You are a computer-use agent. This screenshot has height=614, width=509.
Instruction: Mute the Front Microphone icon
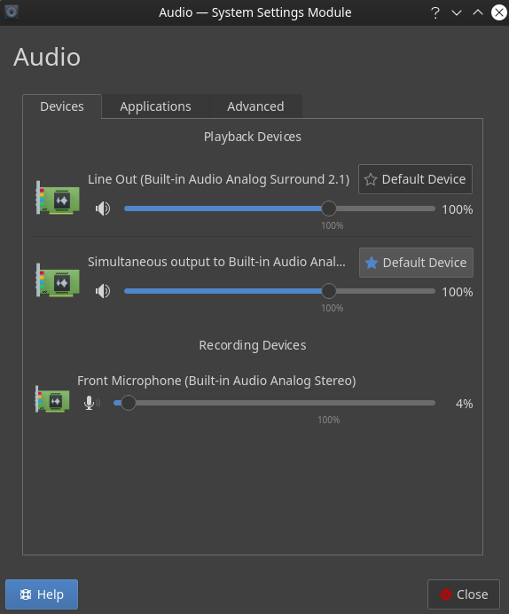[92, 403]
